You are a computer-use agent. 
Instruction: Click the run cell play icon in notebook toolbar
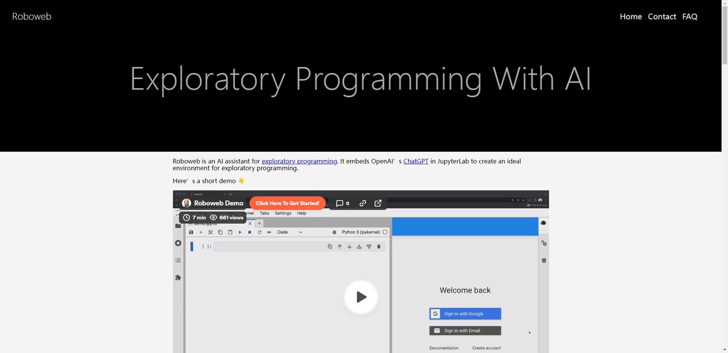pyautogui.click(x=240, y=232)
